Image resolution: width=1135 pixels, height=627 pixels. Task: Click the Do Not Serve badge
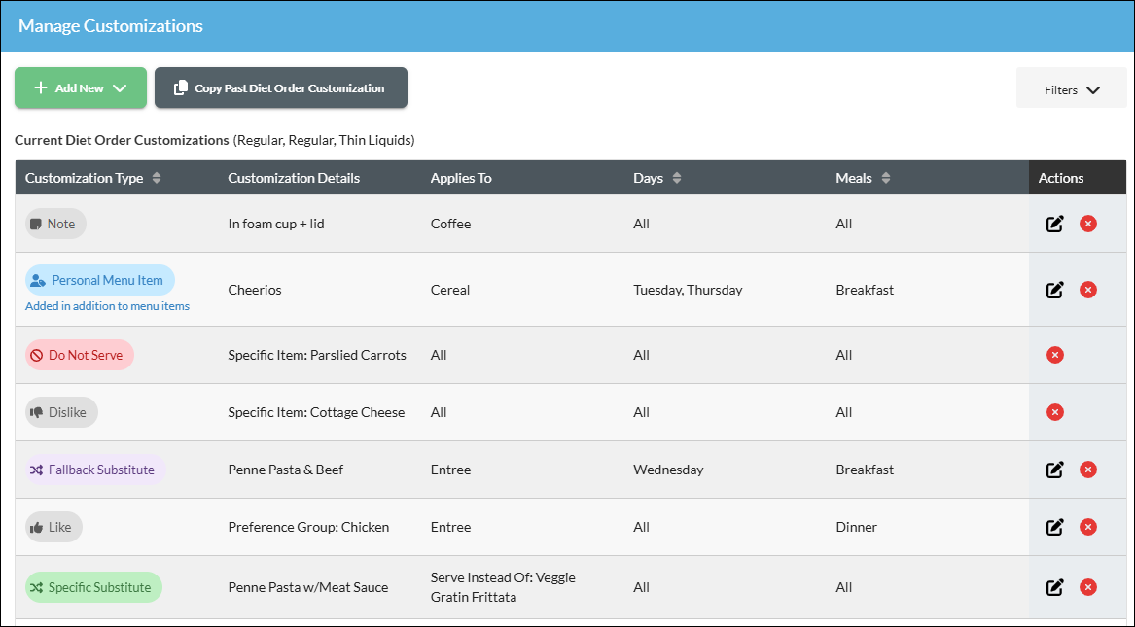[80, 355]
